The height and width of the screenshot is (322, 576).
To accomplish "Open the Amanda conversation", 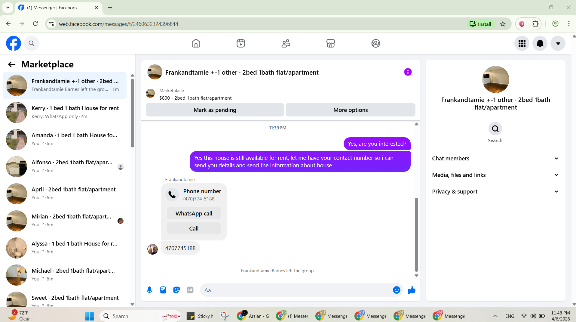I will pos(65,140).
